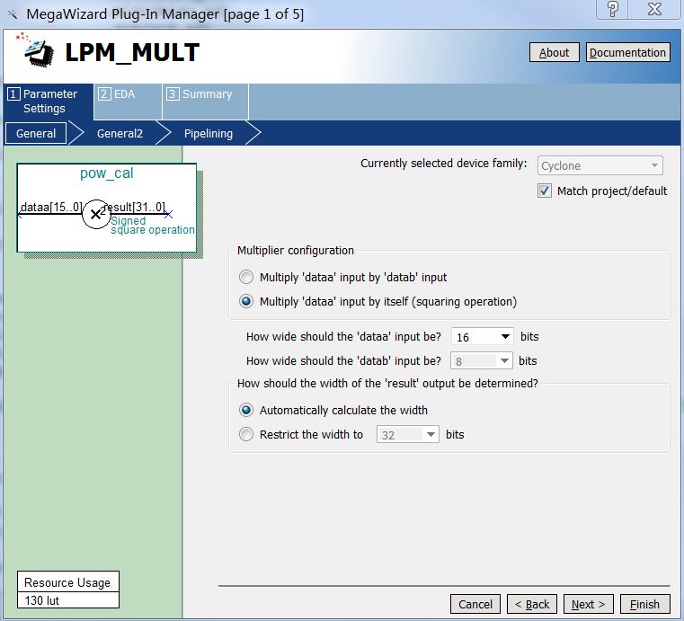This screenshot has height=621, width=684.
Task: Click the dataa[15..0] port label
Action: [x=51, y=207]
